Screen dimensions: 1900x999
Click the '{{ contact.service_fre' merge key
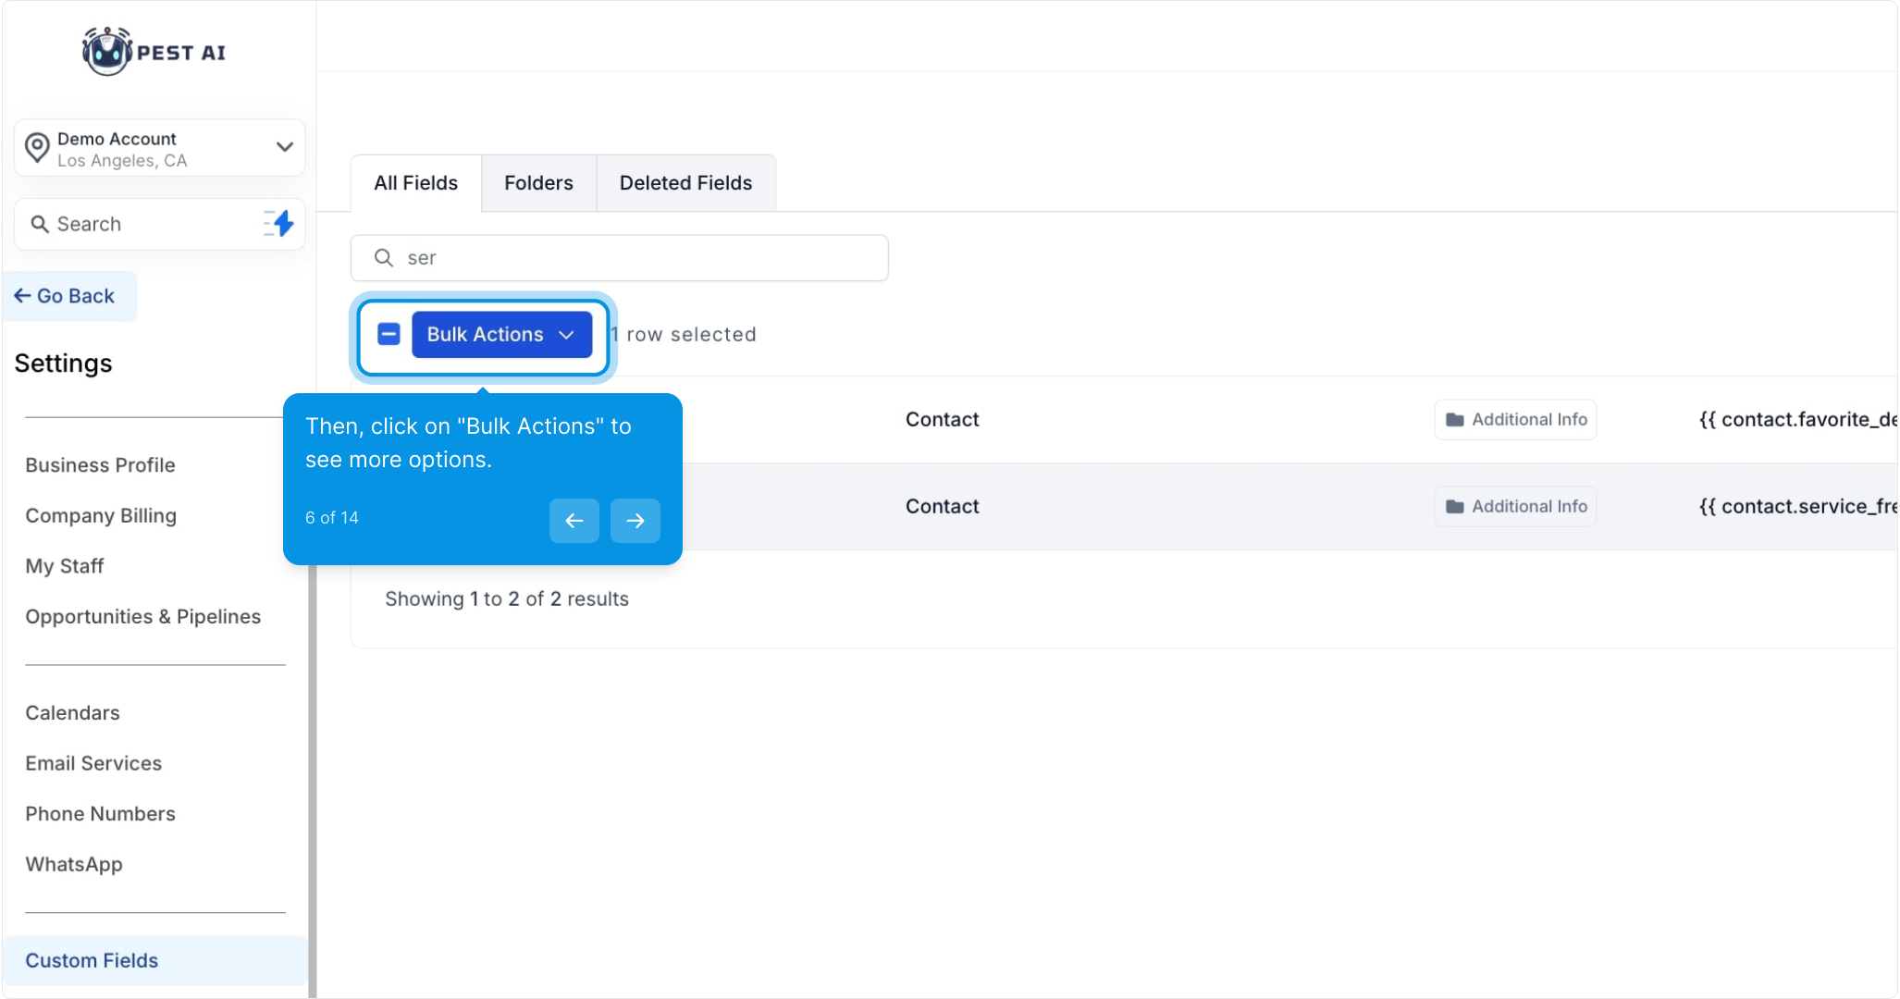point(1797,507)
